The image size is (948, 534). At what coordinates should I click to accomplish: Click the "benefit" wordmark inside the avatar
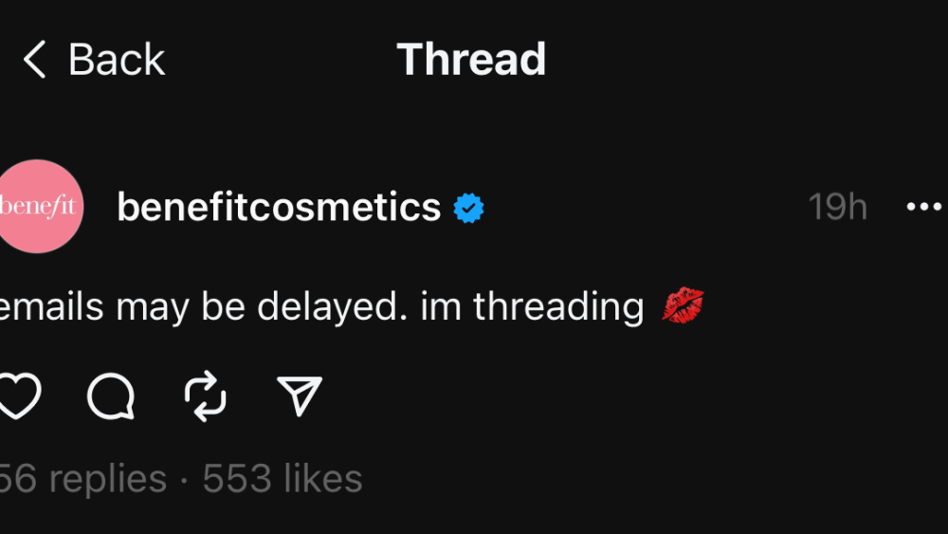pyautogui.click(x=38, y=207)
